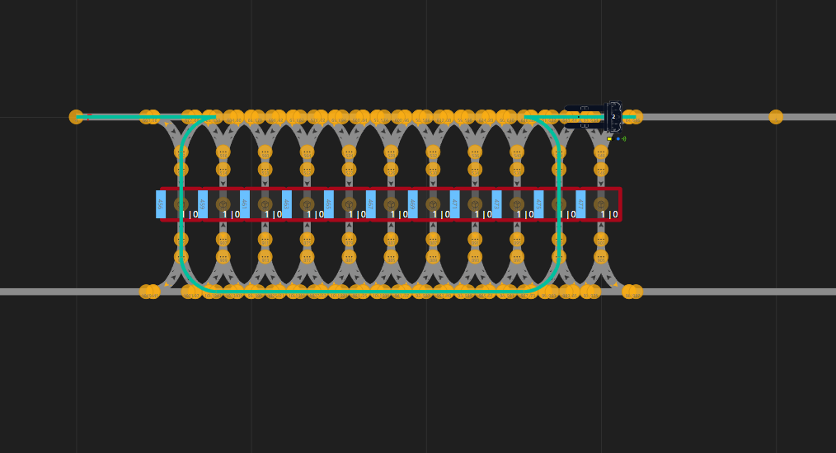Screen dimensions: 836x453
Task: Select blue station label 465
Action: 329,204
